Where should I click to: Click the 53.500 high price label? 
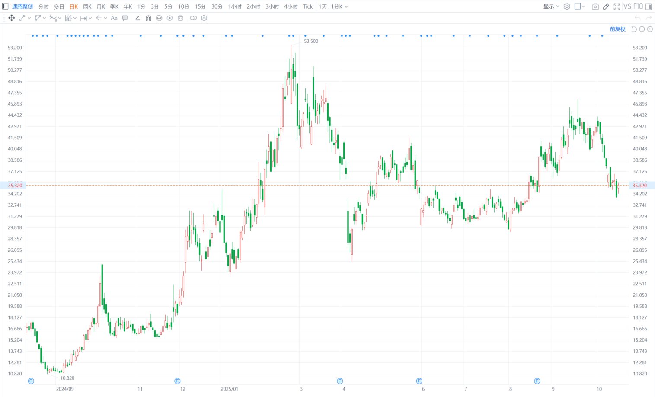(x=311, y=41)
